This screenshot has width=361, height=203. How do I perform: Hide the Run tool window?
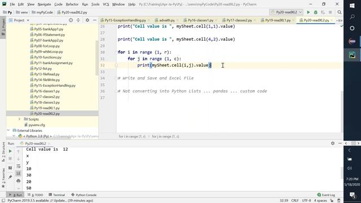click(340, 143)
